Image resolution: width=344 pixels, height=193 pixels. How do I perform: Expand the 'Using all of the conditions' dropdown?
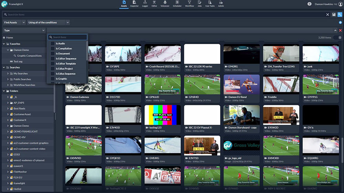point(48,22)
